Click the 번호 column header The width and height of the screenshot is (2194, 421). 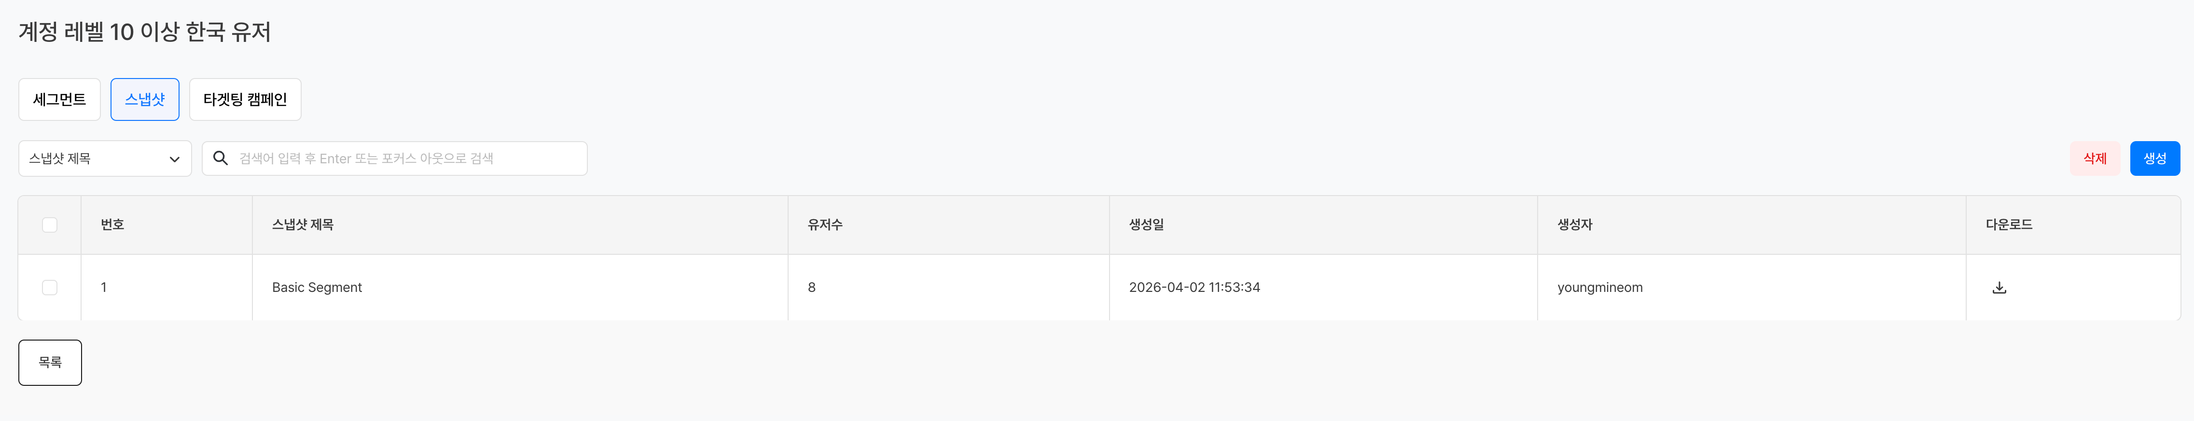pos(112,224)
